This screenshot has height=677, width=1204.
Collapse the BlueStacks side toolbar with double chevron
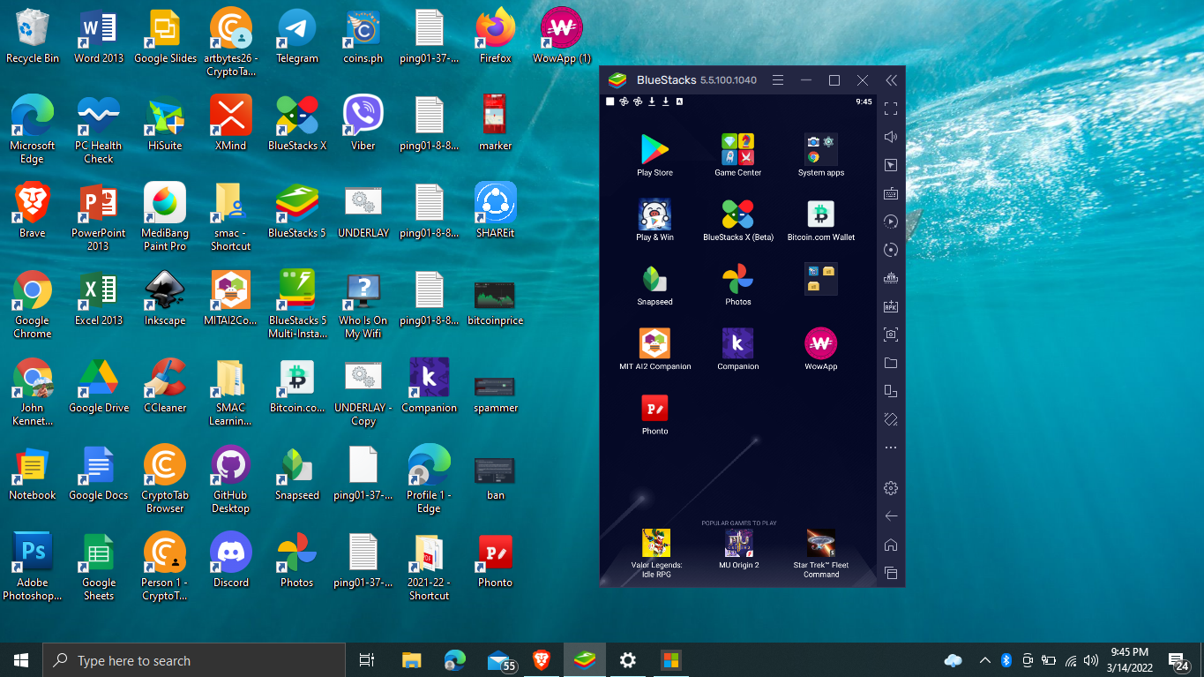click(891, 80)
